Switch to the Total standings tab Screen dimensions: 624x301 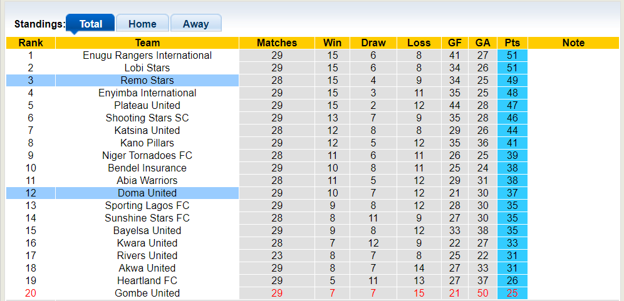90,24
